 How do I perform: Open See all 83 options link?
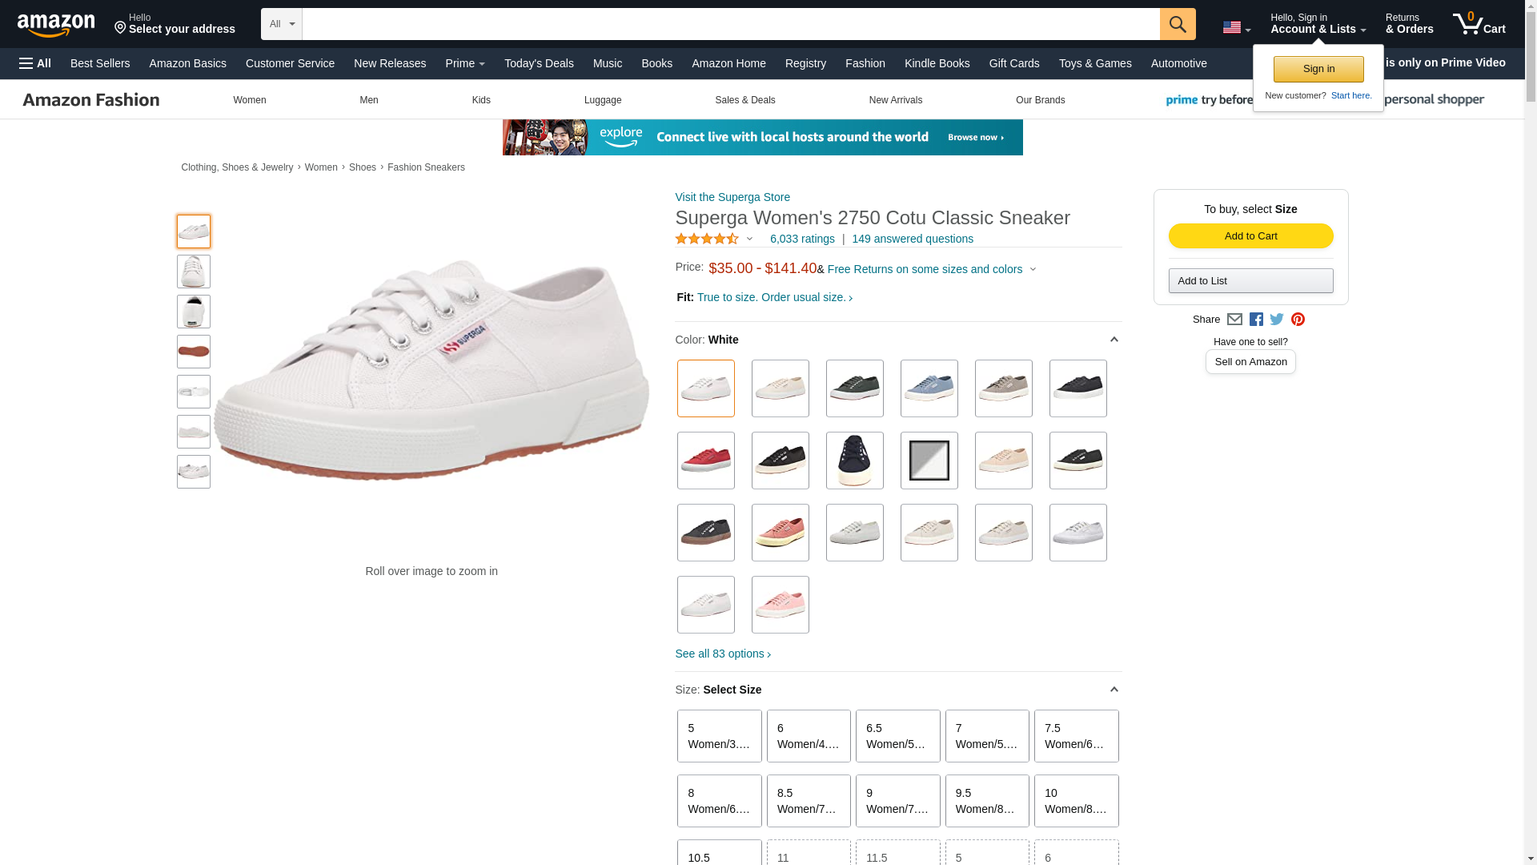(x=723, y=654)
